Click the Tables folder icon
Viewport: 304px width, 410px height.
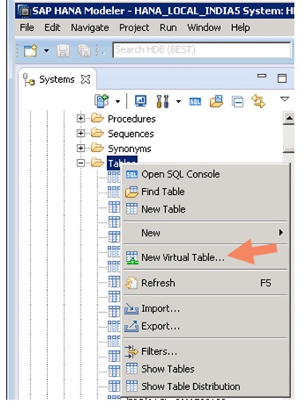pyautogui.click(x=97, y=162)
